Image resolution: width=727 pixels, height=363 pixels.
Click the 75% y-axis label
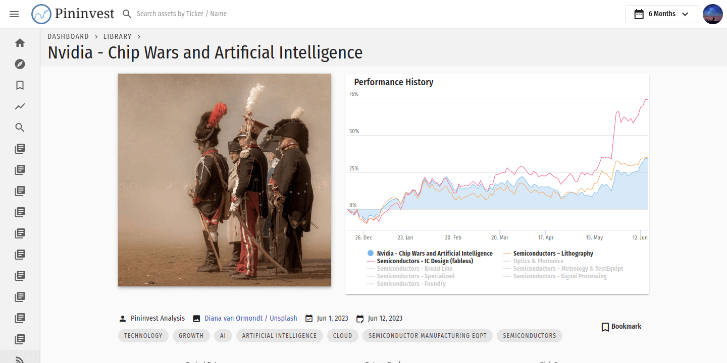(x=354, y=94)
